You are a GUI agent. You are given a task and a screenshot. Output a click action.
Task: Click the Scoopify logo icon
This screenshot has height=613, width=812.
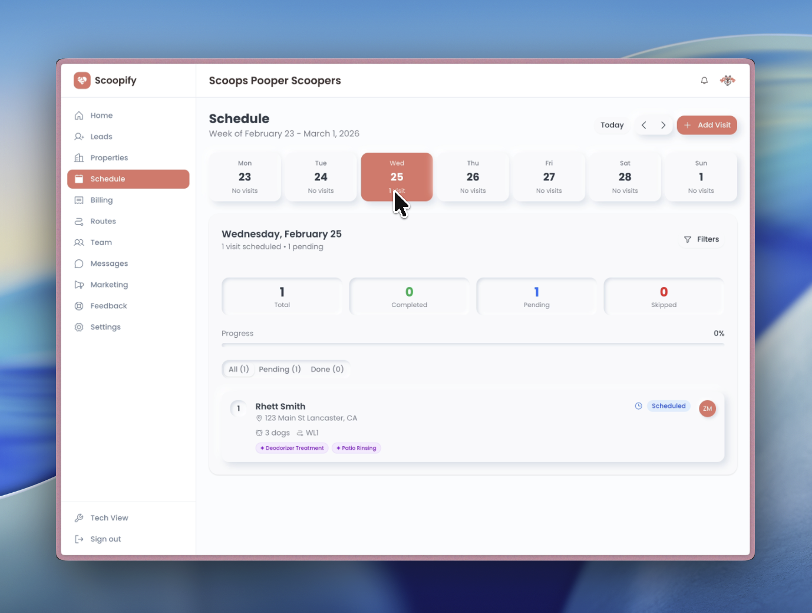pyautogui.click(x=82, y=81)
